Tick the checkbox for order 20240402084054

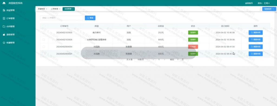pyautogui.click(x=44, y=47)
